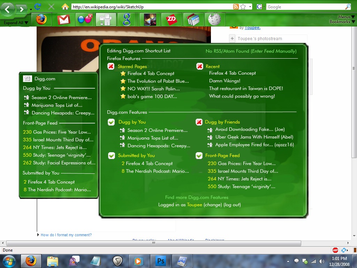Open 'Marijuana Tops List of...' in left panel
This screenshot has width=357, height=268.
[x=57, y=105]
